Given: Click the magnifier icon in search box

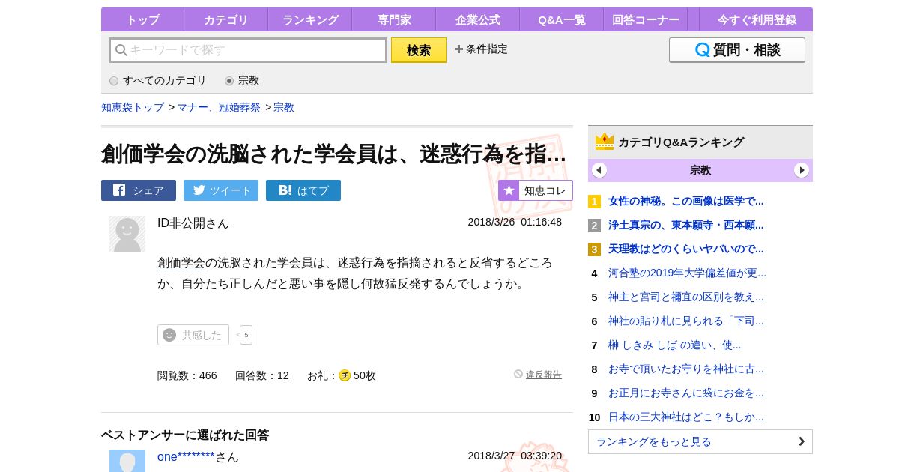Looking at the screenshot, I should point(121,50).
